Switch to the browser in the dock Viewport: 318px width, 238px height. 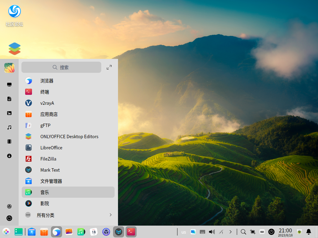click(x=57, y=232)
